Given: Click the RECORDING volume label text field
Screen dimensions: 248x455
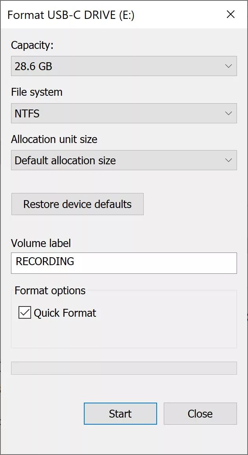Looking at the screenshot, I should click(124, 263).
